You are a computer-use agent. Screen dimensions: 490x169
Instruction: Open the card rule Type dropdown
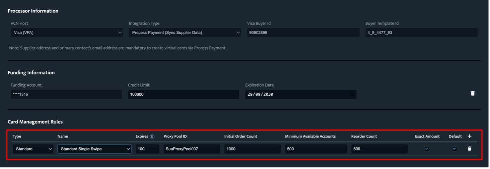coord(33,149)
